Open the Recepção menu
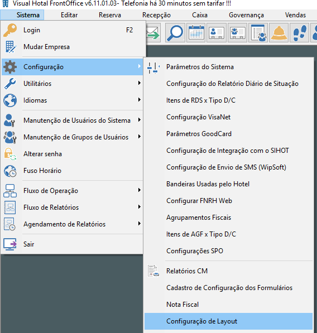The width and height of the screenshot is (317, 333). tap(156, 15)
